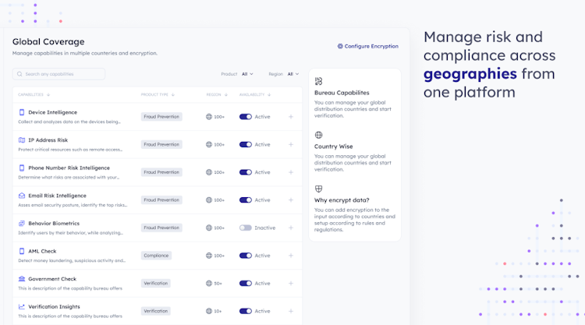Click the 50+ region count value
The image size is (585, 325).
(218, 284)
